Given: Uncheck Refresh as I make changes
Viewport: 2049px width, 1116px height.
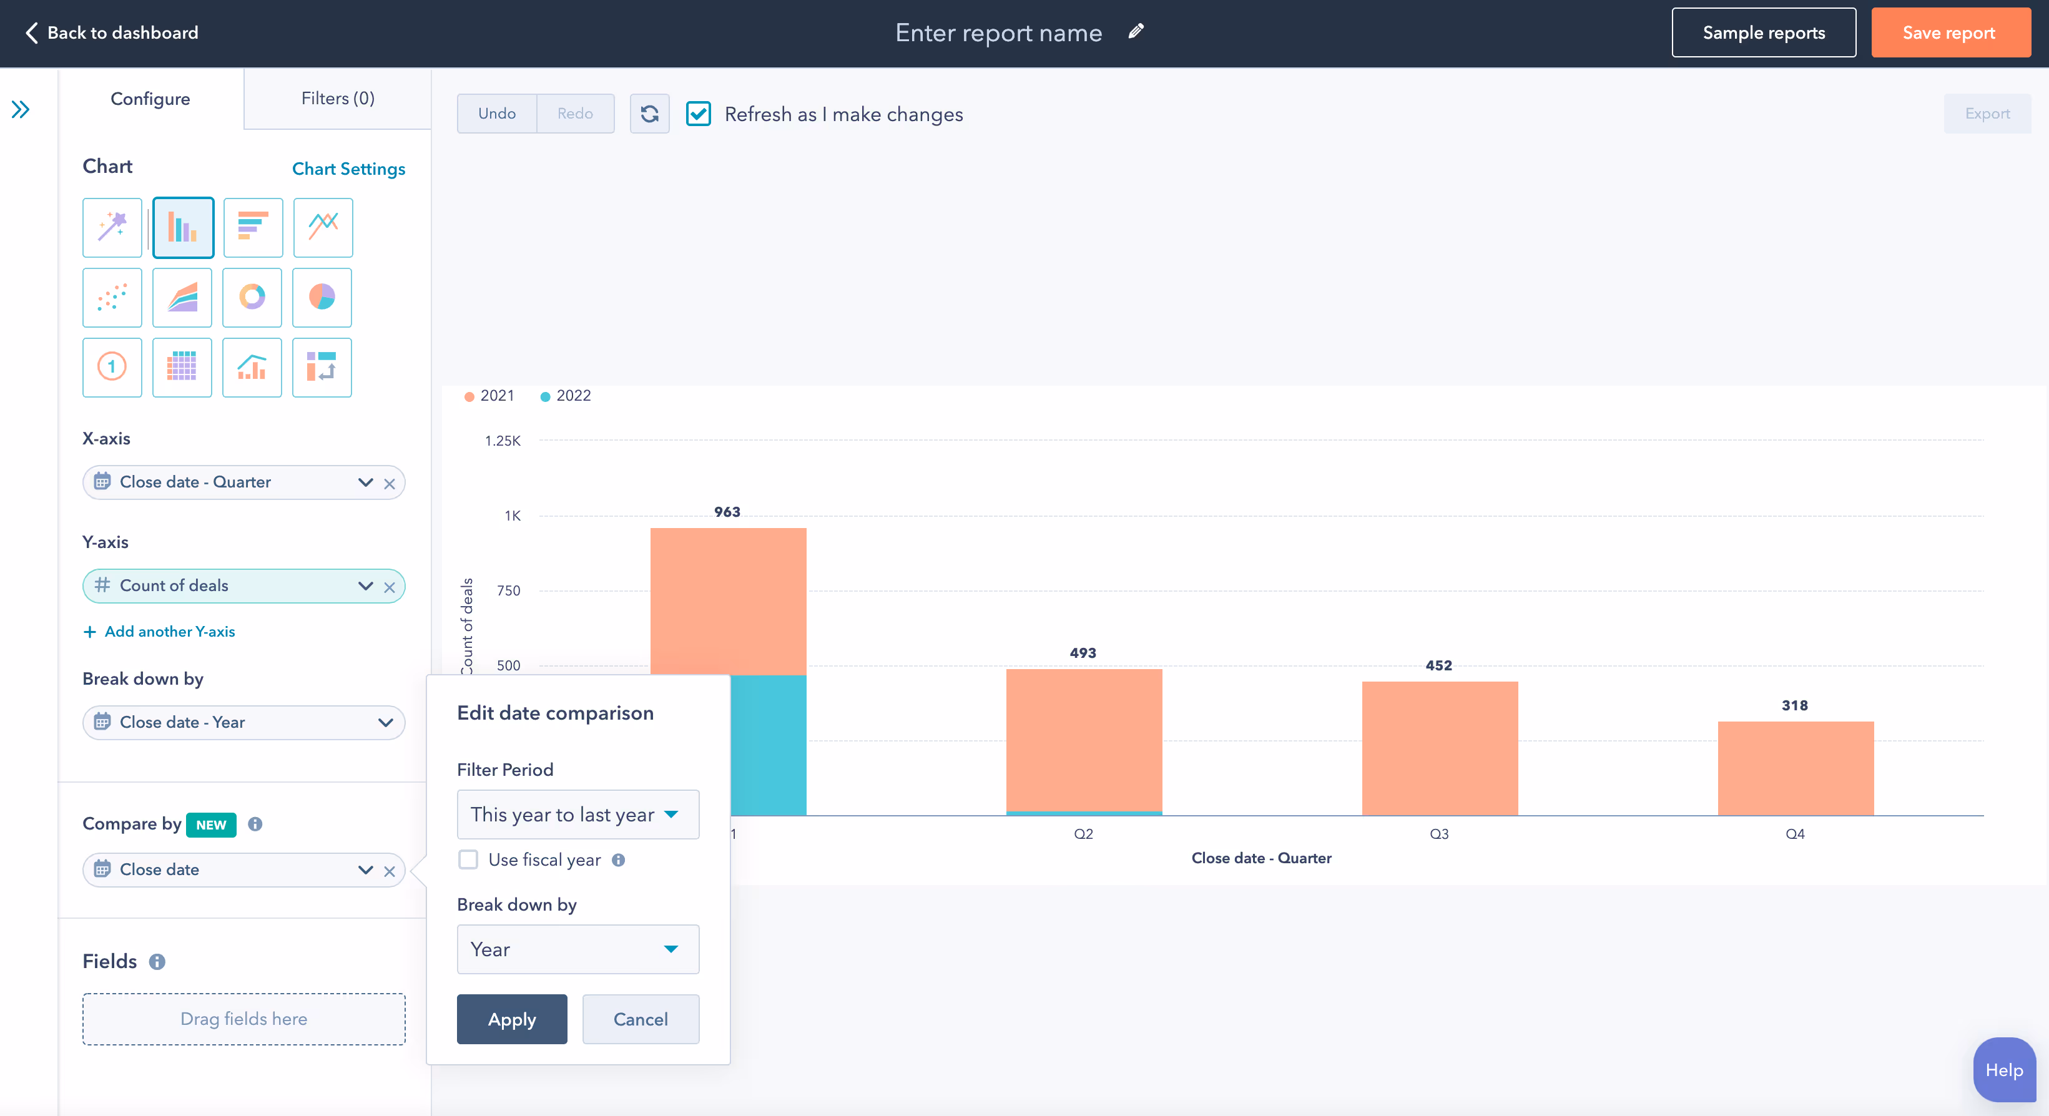Looking at the screenshot, I should pyautogui.click(x=697, y=114).
